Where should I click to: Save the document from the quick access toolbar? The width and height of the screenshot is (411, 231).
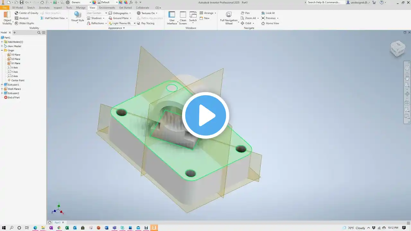point(22,2)
